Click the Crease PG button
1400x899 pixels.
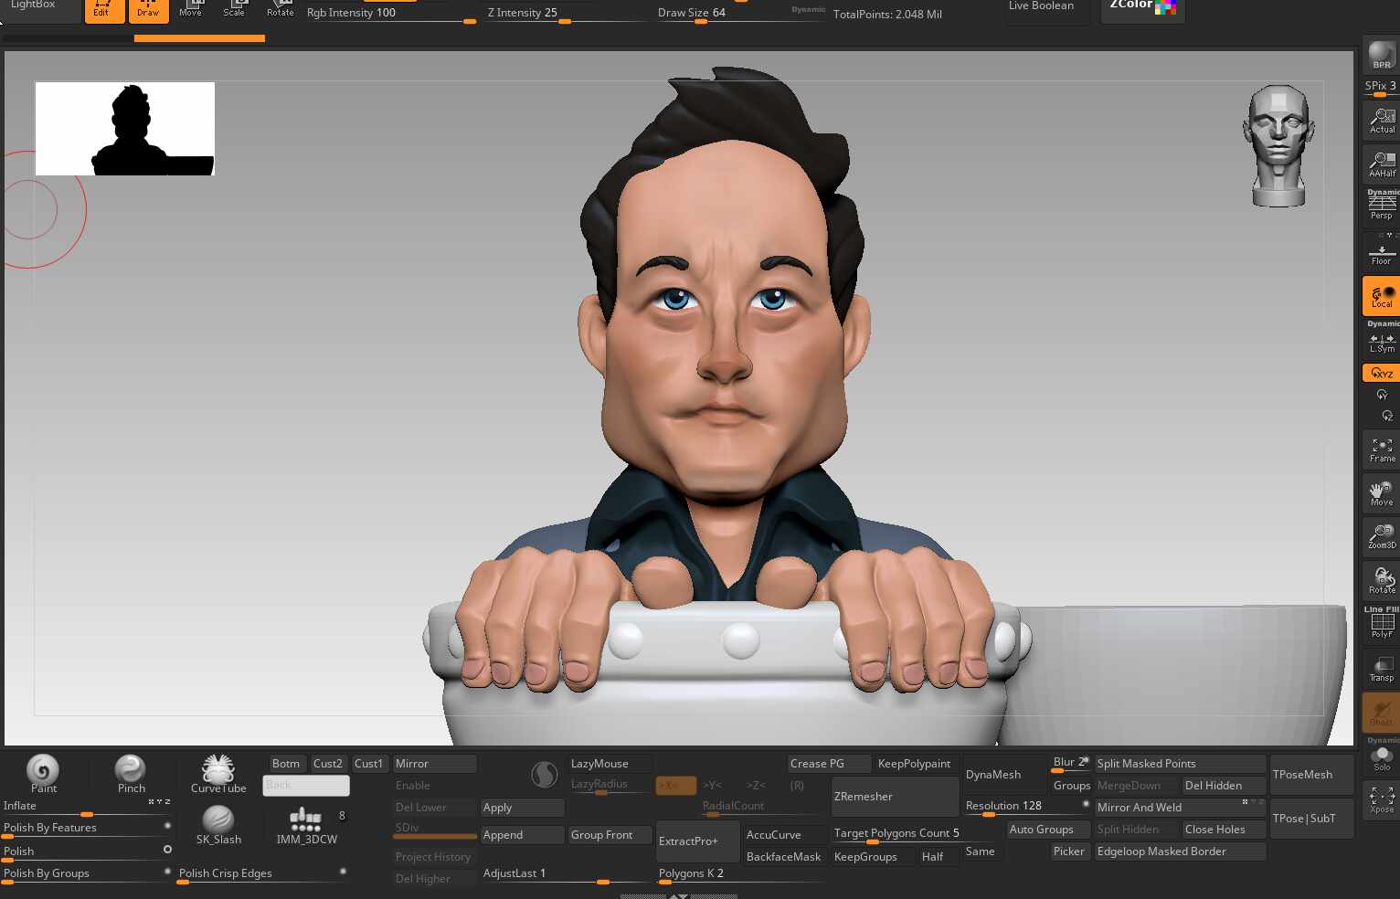[829, 764]
